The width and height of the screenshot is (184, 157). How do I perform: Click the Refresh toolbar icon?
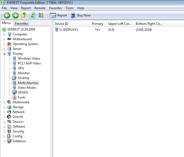(x=32, y=15)
